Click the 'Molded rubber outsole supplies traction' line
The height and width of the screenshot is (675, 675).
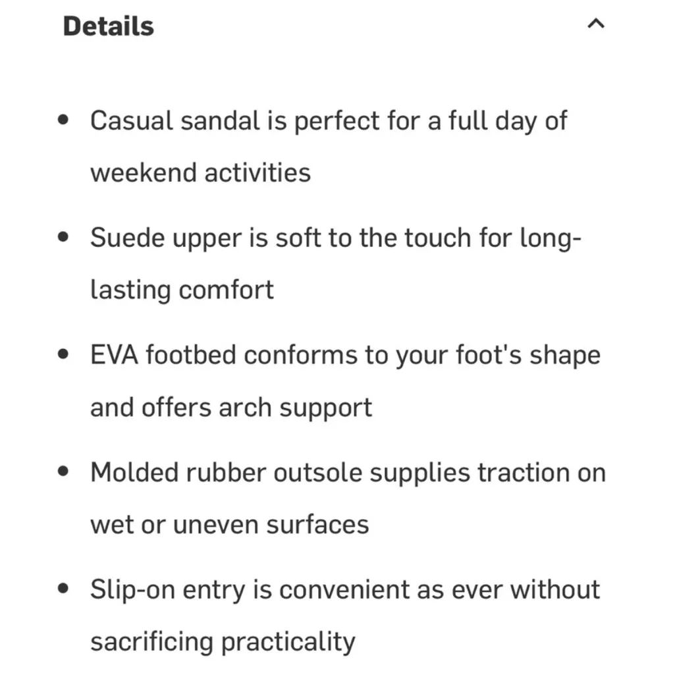(x=348, y=472)
